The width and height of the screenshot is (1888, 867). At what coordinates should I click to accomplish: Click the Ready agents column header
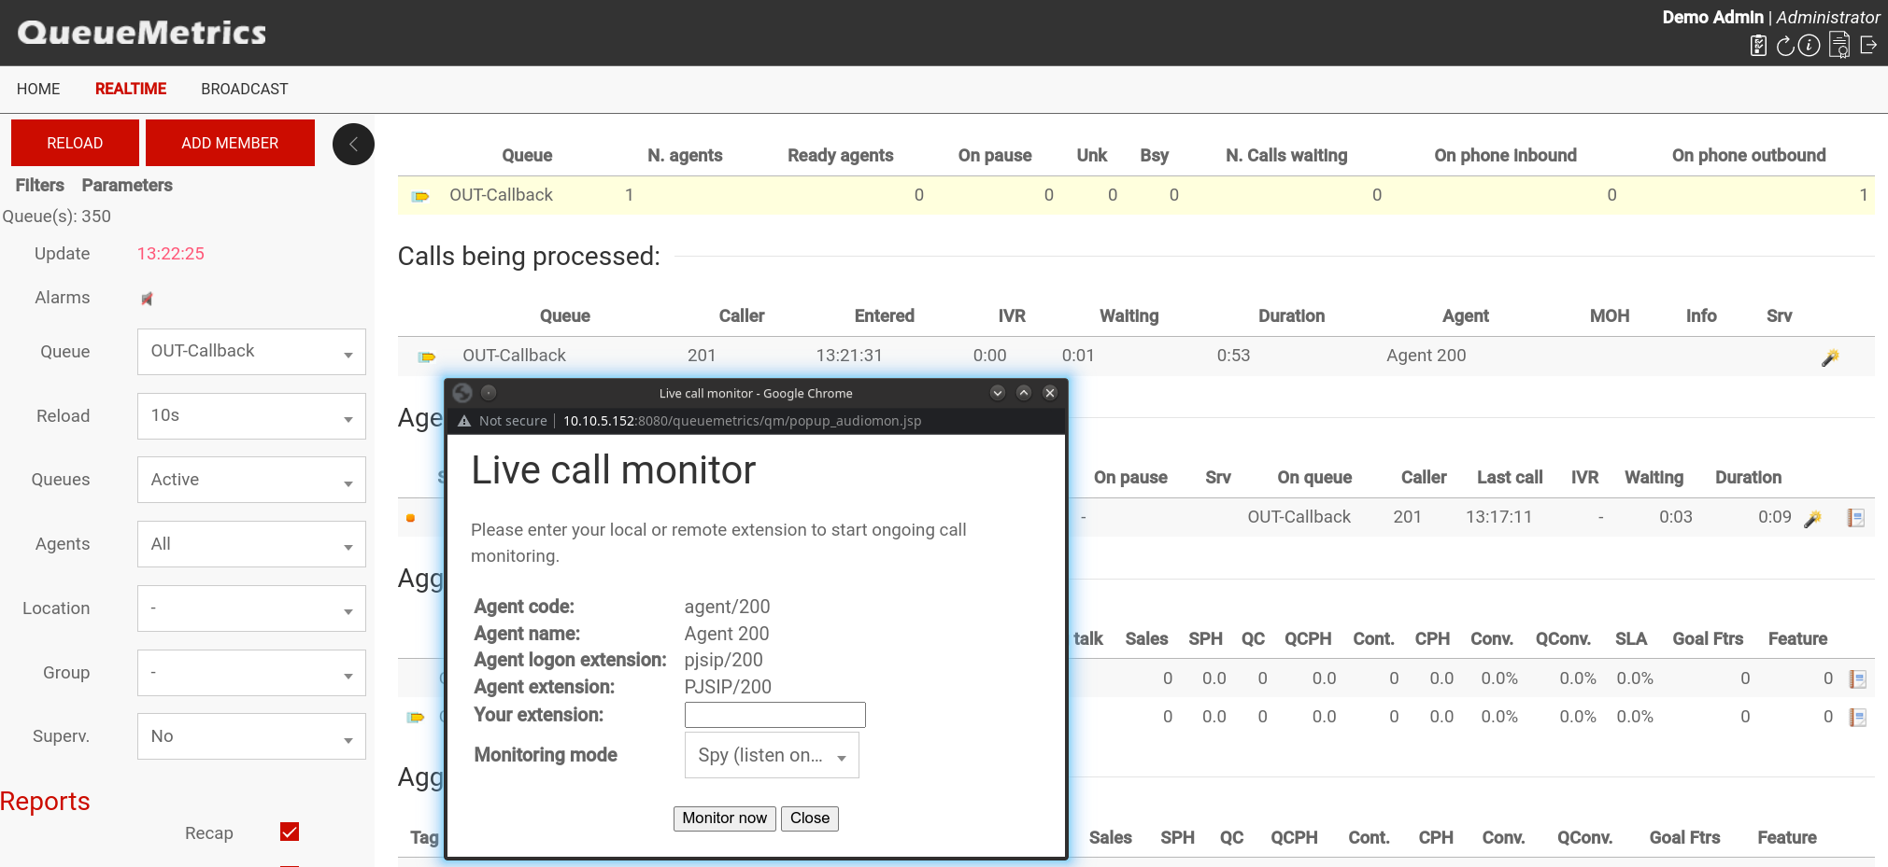(841, 155)
